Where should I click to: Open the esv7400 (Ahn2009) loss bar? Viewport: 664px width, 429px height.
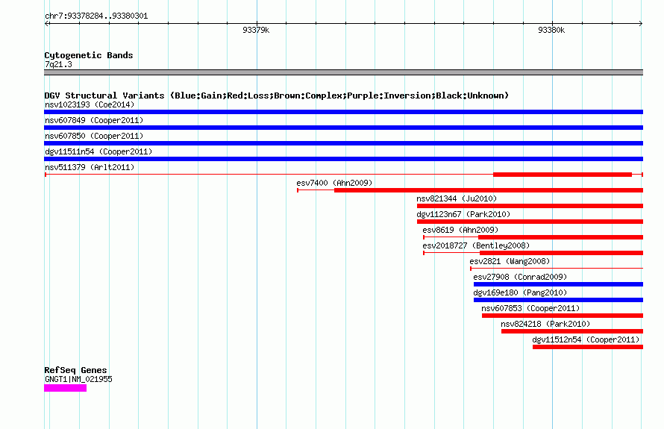[489, 190]
